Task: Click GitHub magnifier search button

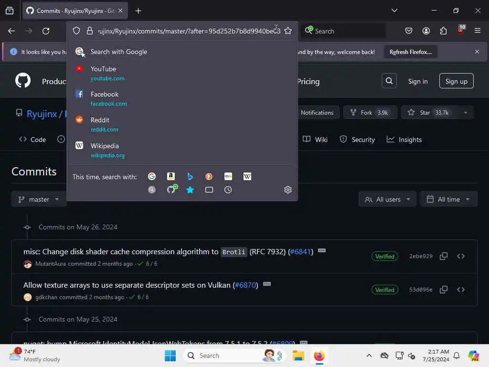Action: [389, 81]
